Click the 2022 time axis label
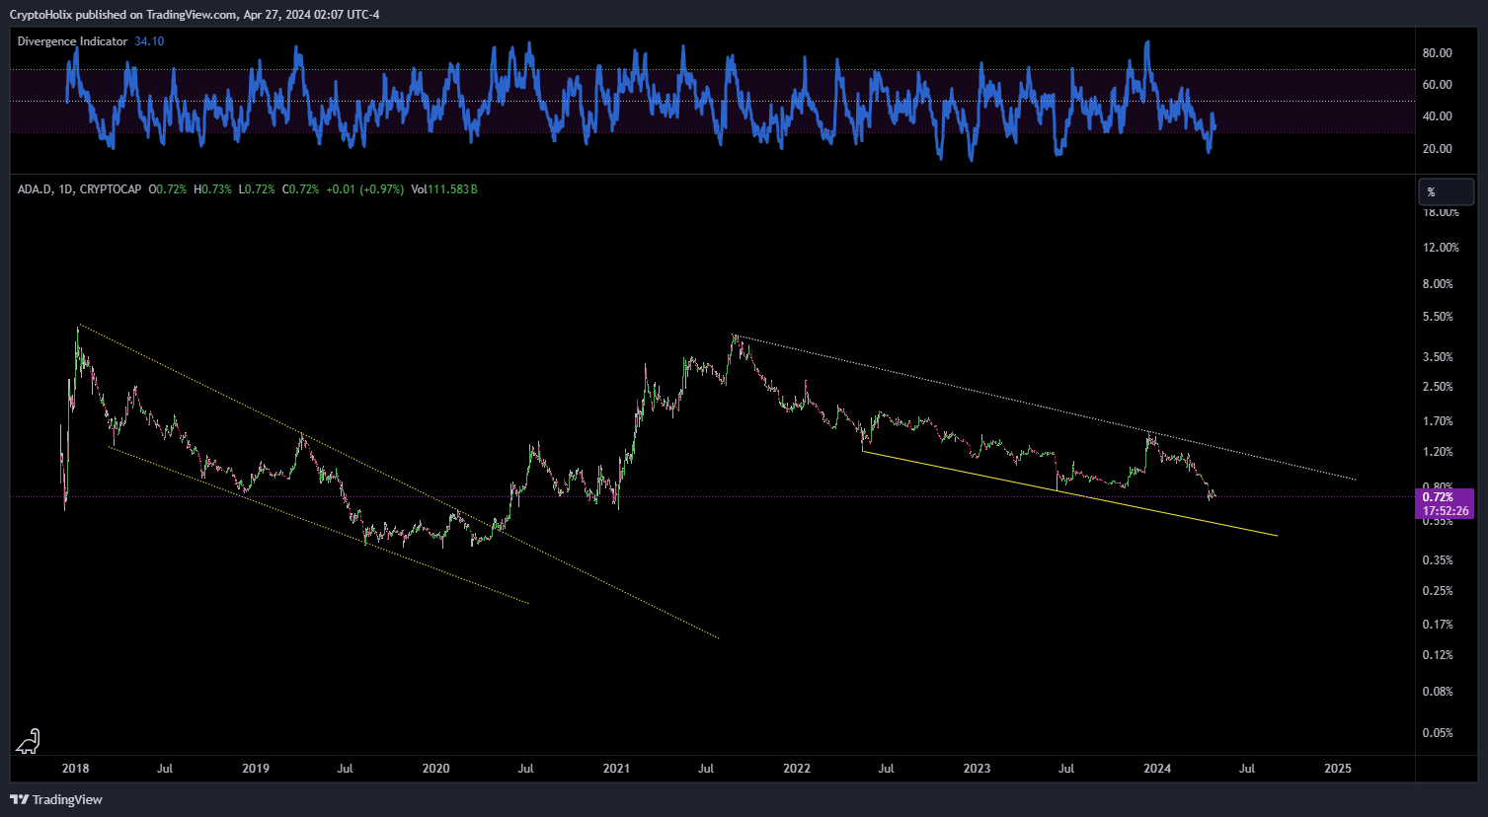The width and height of the screenshot is (1488, 817). (x=797, y=769)
